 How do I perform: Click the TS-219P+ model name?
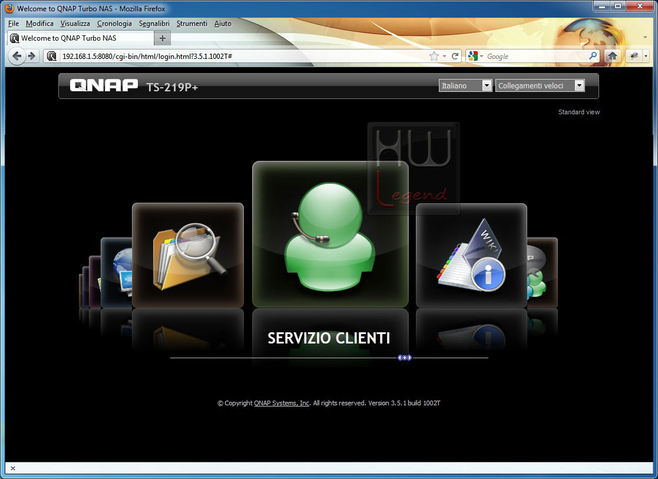click(172, 87)
